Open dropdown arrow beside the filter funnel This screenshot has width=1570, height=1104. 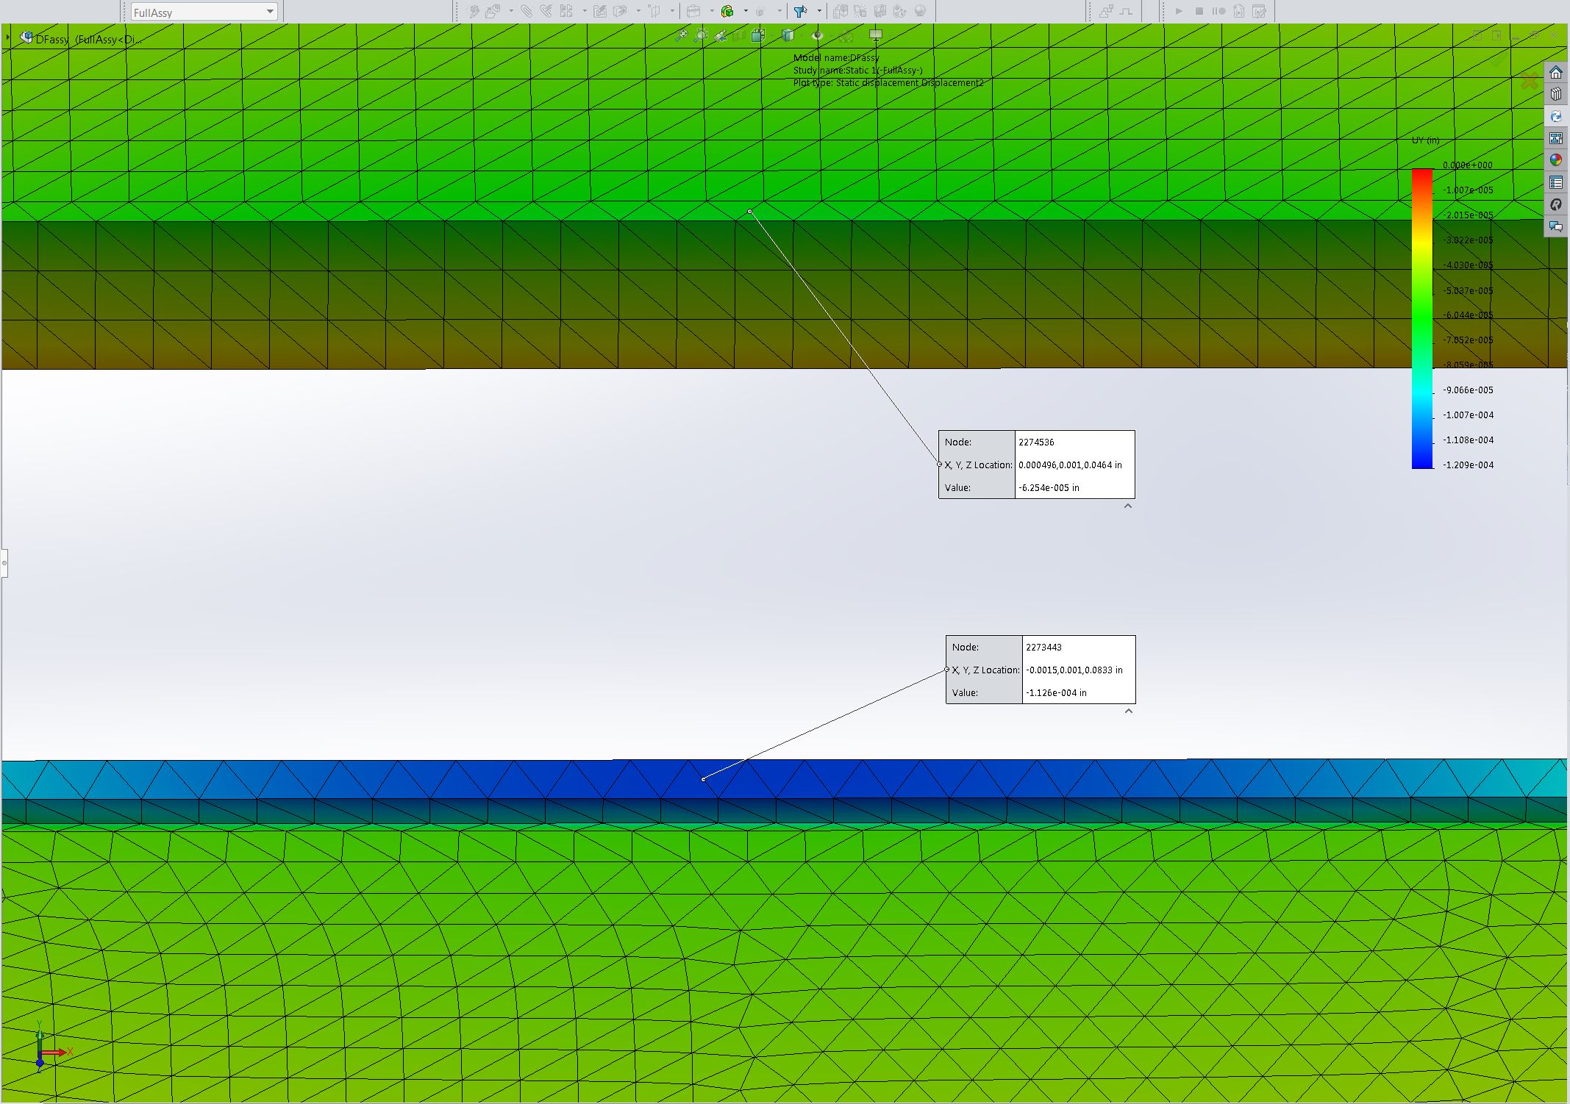click(x=819, y=11)
